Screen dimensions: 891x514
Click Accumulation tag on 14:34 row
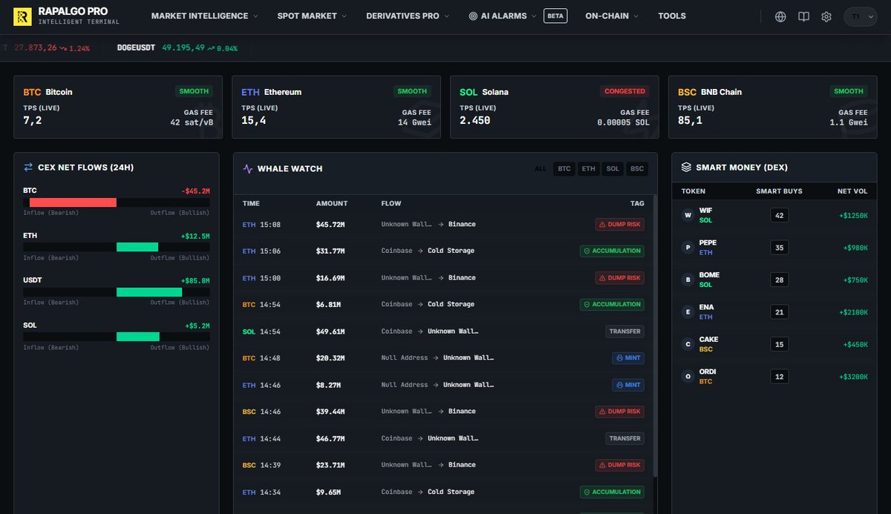612,492
